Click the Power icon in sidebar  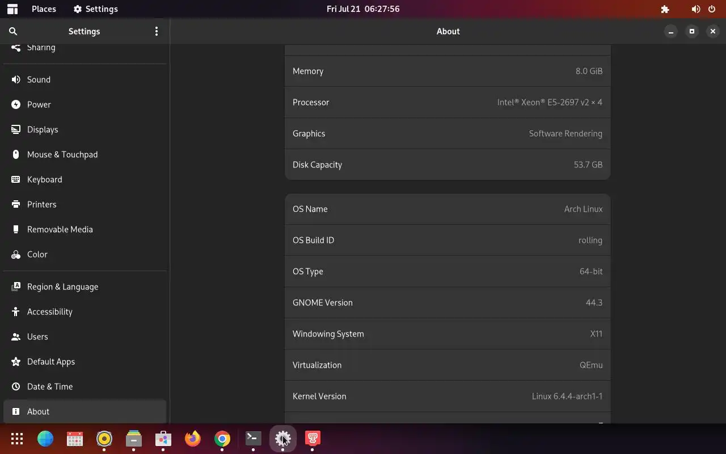point(16,104)
